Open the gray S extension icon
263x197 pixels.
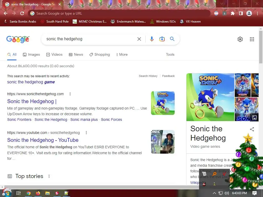(224, 13)
